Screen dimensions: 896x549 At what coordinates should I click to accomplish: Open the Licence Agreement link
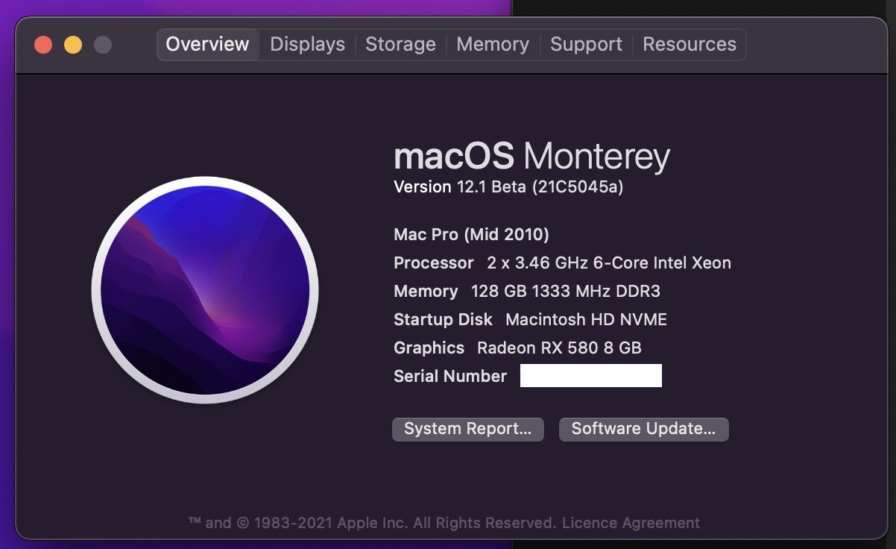[631, 522]
